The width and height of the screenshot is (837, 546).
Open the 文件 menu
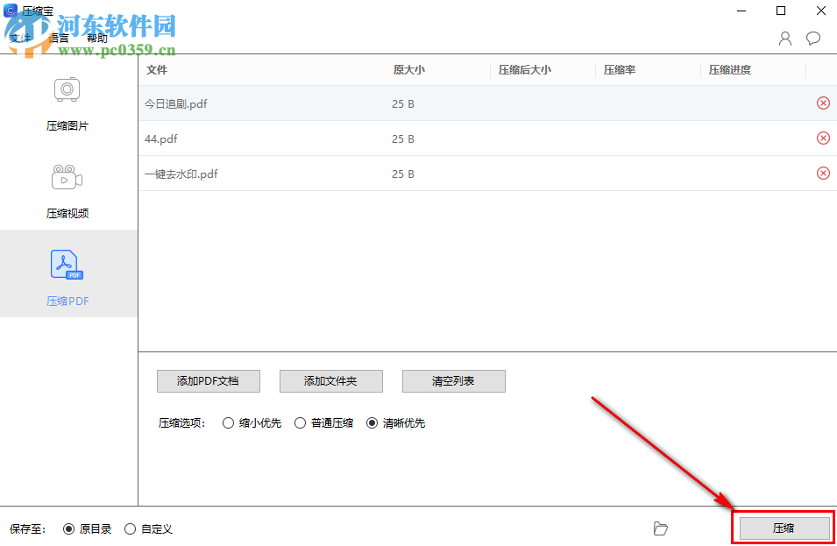pyautogui.click(x=22, y=39)
